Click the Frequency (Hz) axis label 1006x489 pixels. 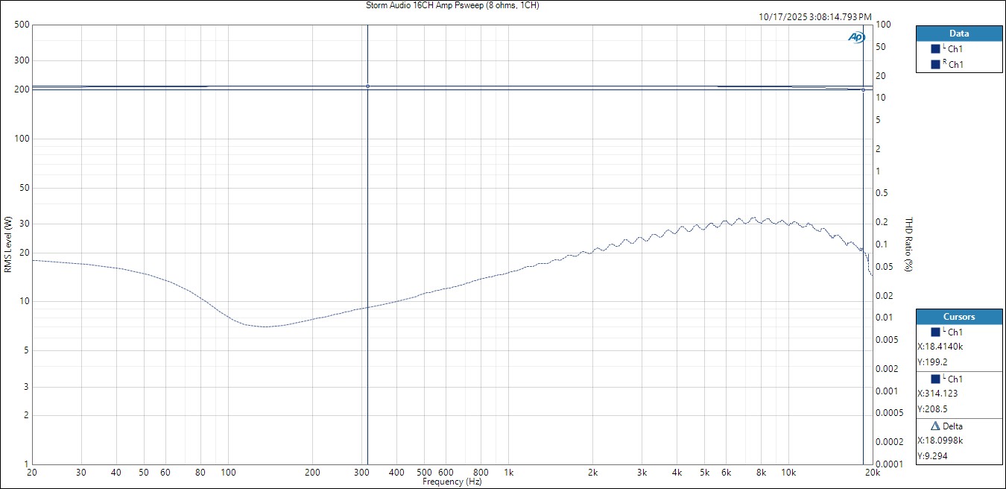coord(452,482)
